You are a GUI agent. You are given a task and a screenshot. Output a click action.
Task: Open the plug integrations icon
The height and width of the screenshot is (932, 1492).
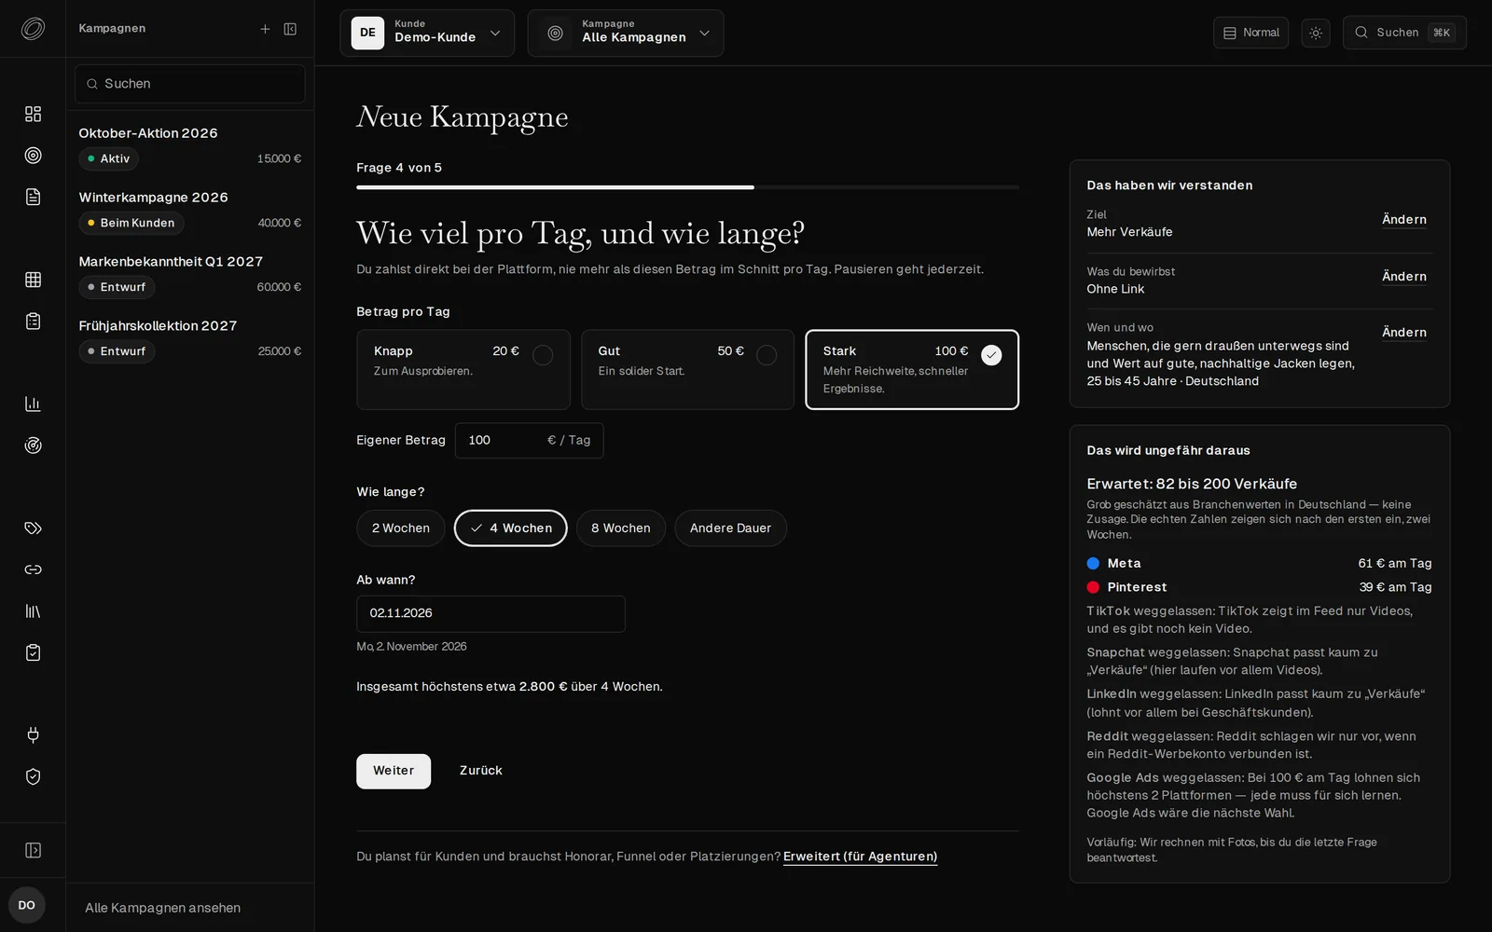coord(33,735)
